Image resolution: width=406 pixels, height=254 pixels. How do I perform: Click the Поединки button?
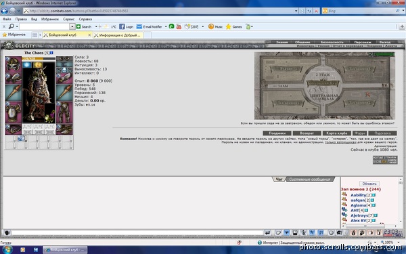coord(277,133)
